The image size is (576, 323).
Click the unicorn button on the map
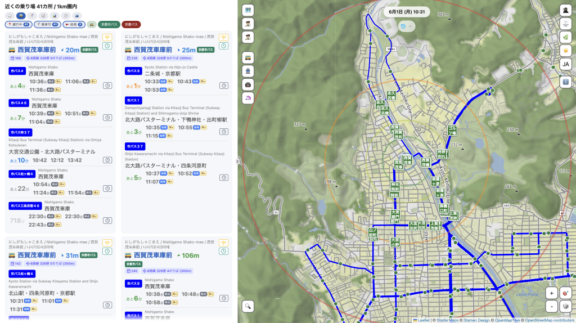point(248,98)
